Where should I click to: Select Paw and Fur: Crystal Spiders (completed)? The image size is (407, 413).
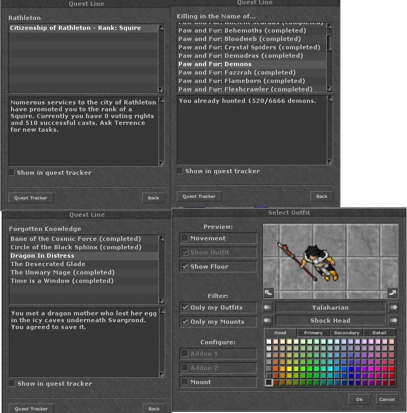tap(252, 47)
